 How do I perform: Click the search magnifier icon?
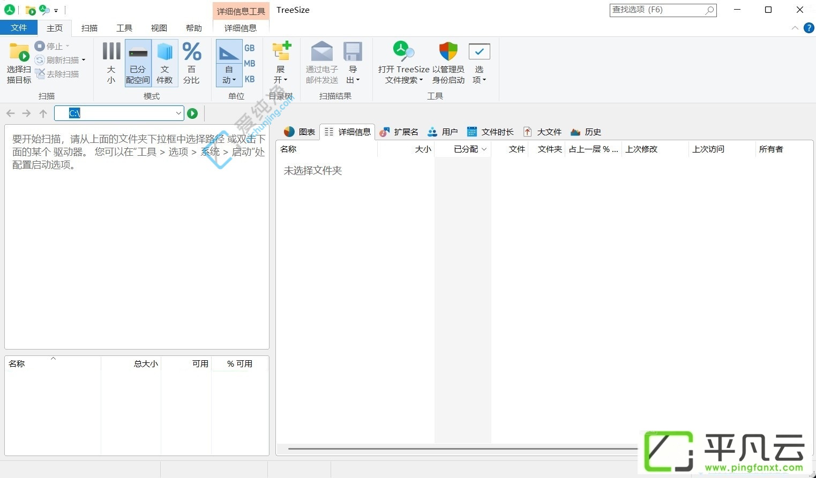coord(710,10)
